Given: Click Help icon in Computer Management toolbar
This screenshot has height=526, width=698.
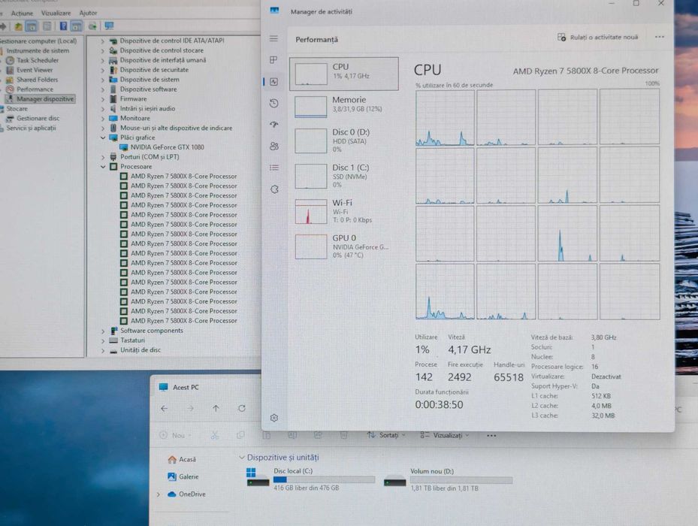Looking at the screenshot, I should 63,26.
